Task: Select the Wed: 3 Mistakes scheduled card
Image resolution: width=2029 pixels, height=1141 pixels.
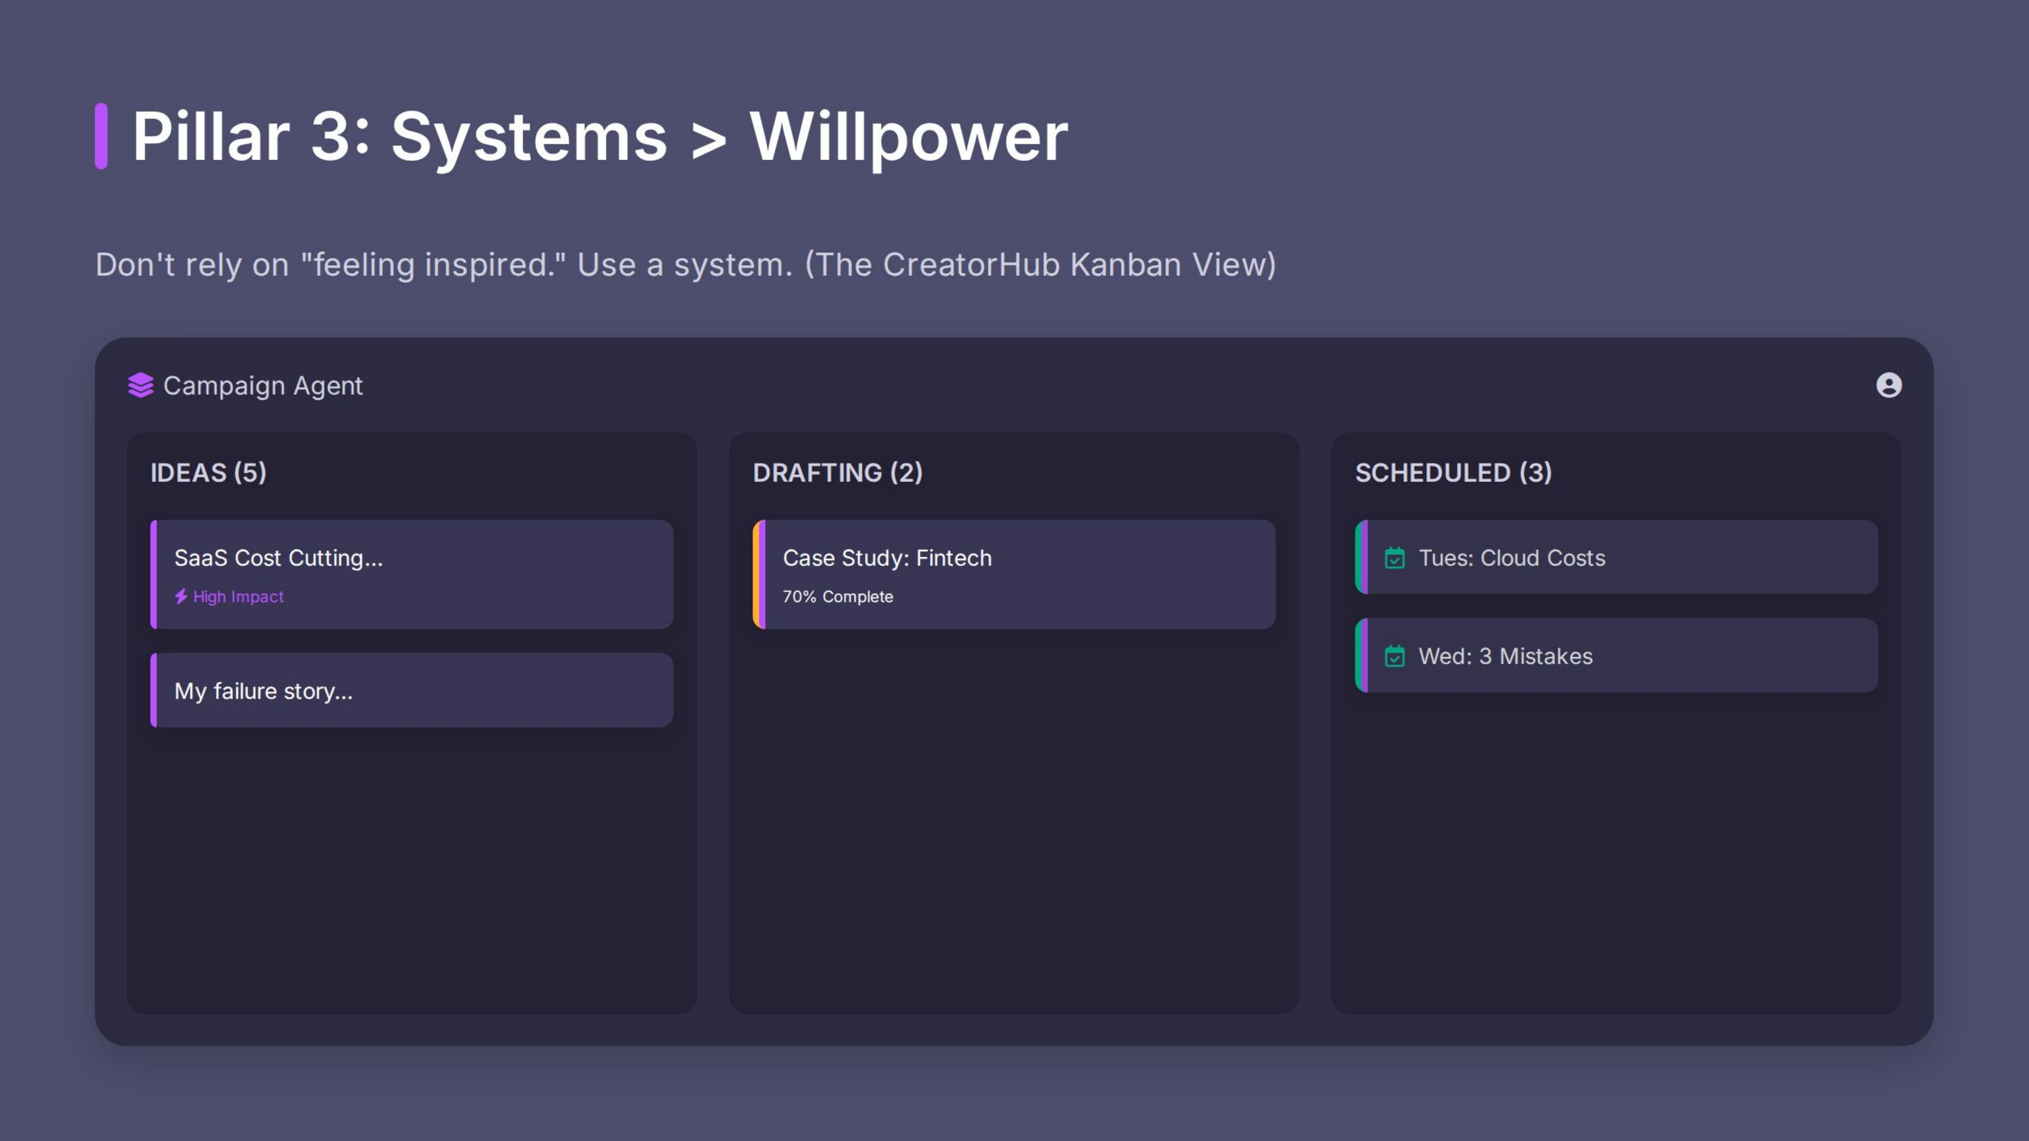Action: click(x=1616, y=655)
